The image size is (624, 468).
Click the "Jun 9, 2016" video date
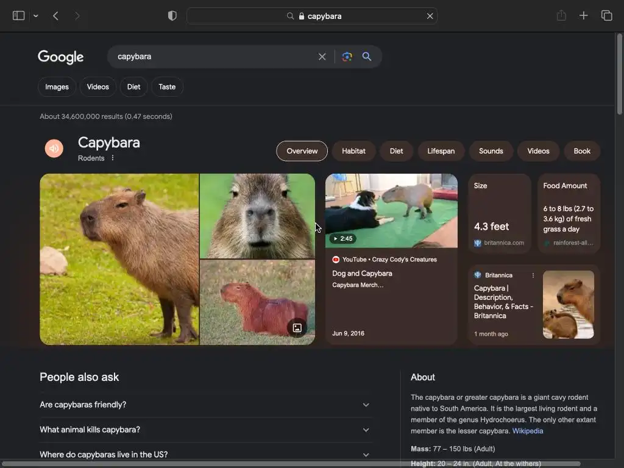click(348, 333)
